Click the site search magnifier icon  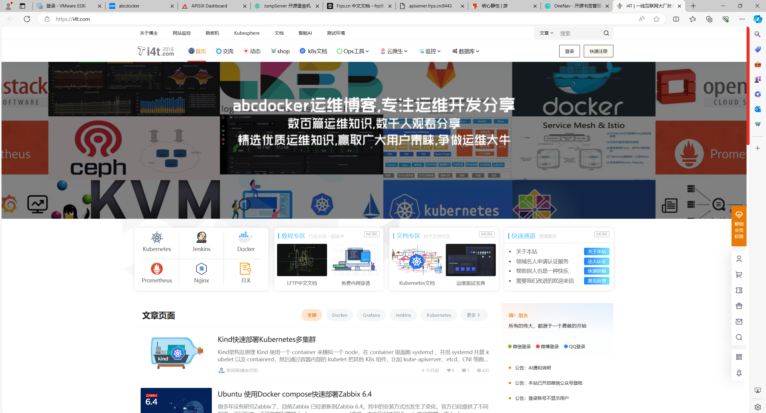(x=606, y=33)
